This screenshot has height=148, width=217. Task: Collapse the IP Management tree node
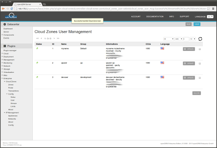5,113
